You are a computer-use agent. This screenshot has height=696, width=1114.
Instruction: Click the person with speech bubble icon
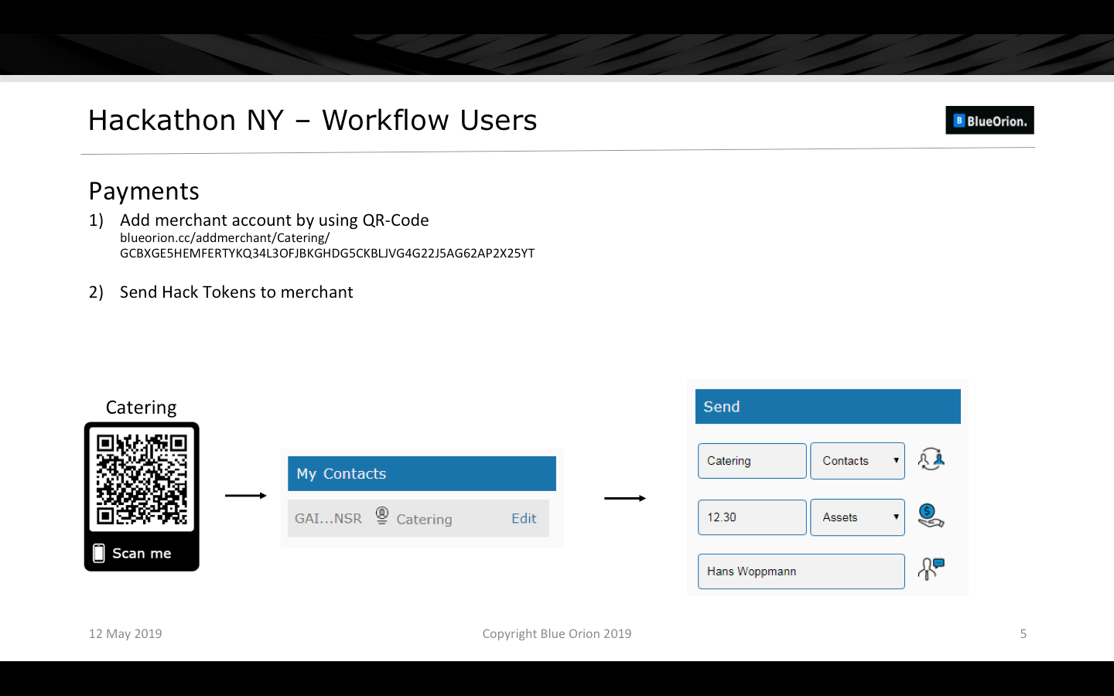pyautogui.click(x=931, y=569)
